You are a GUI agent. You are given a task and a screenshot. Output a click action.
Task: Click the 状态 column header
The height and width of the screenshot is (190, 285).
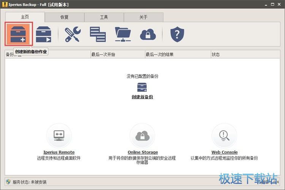pos(245,54)
